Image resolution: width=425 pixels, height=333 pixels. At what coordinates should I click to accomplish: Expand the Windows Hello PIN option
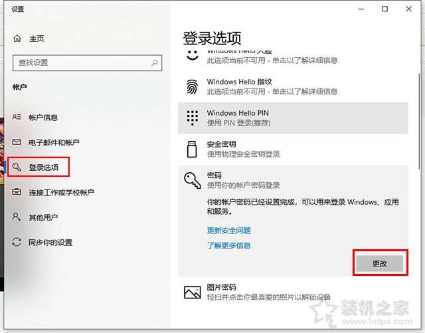coord(293,118)
